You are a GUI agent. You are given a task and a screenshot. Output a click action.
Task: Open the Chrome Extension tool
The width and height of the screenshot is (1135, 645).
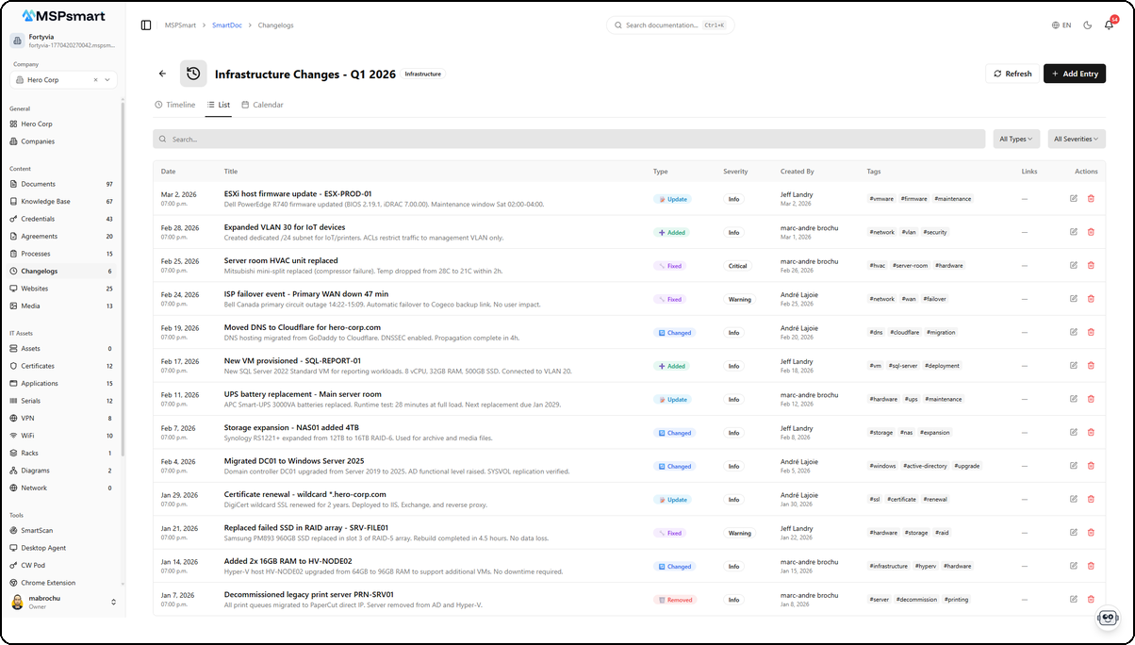(x=49, y=582)
